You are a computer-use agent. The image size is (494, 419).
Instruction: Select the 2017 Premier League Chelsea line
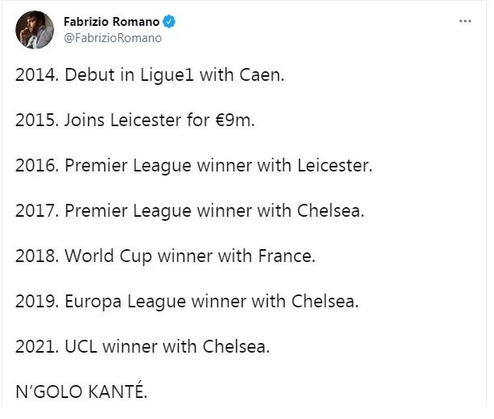coord(190,211)
